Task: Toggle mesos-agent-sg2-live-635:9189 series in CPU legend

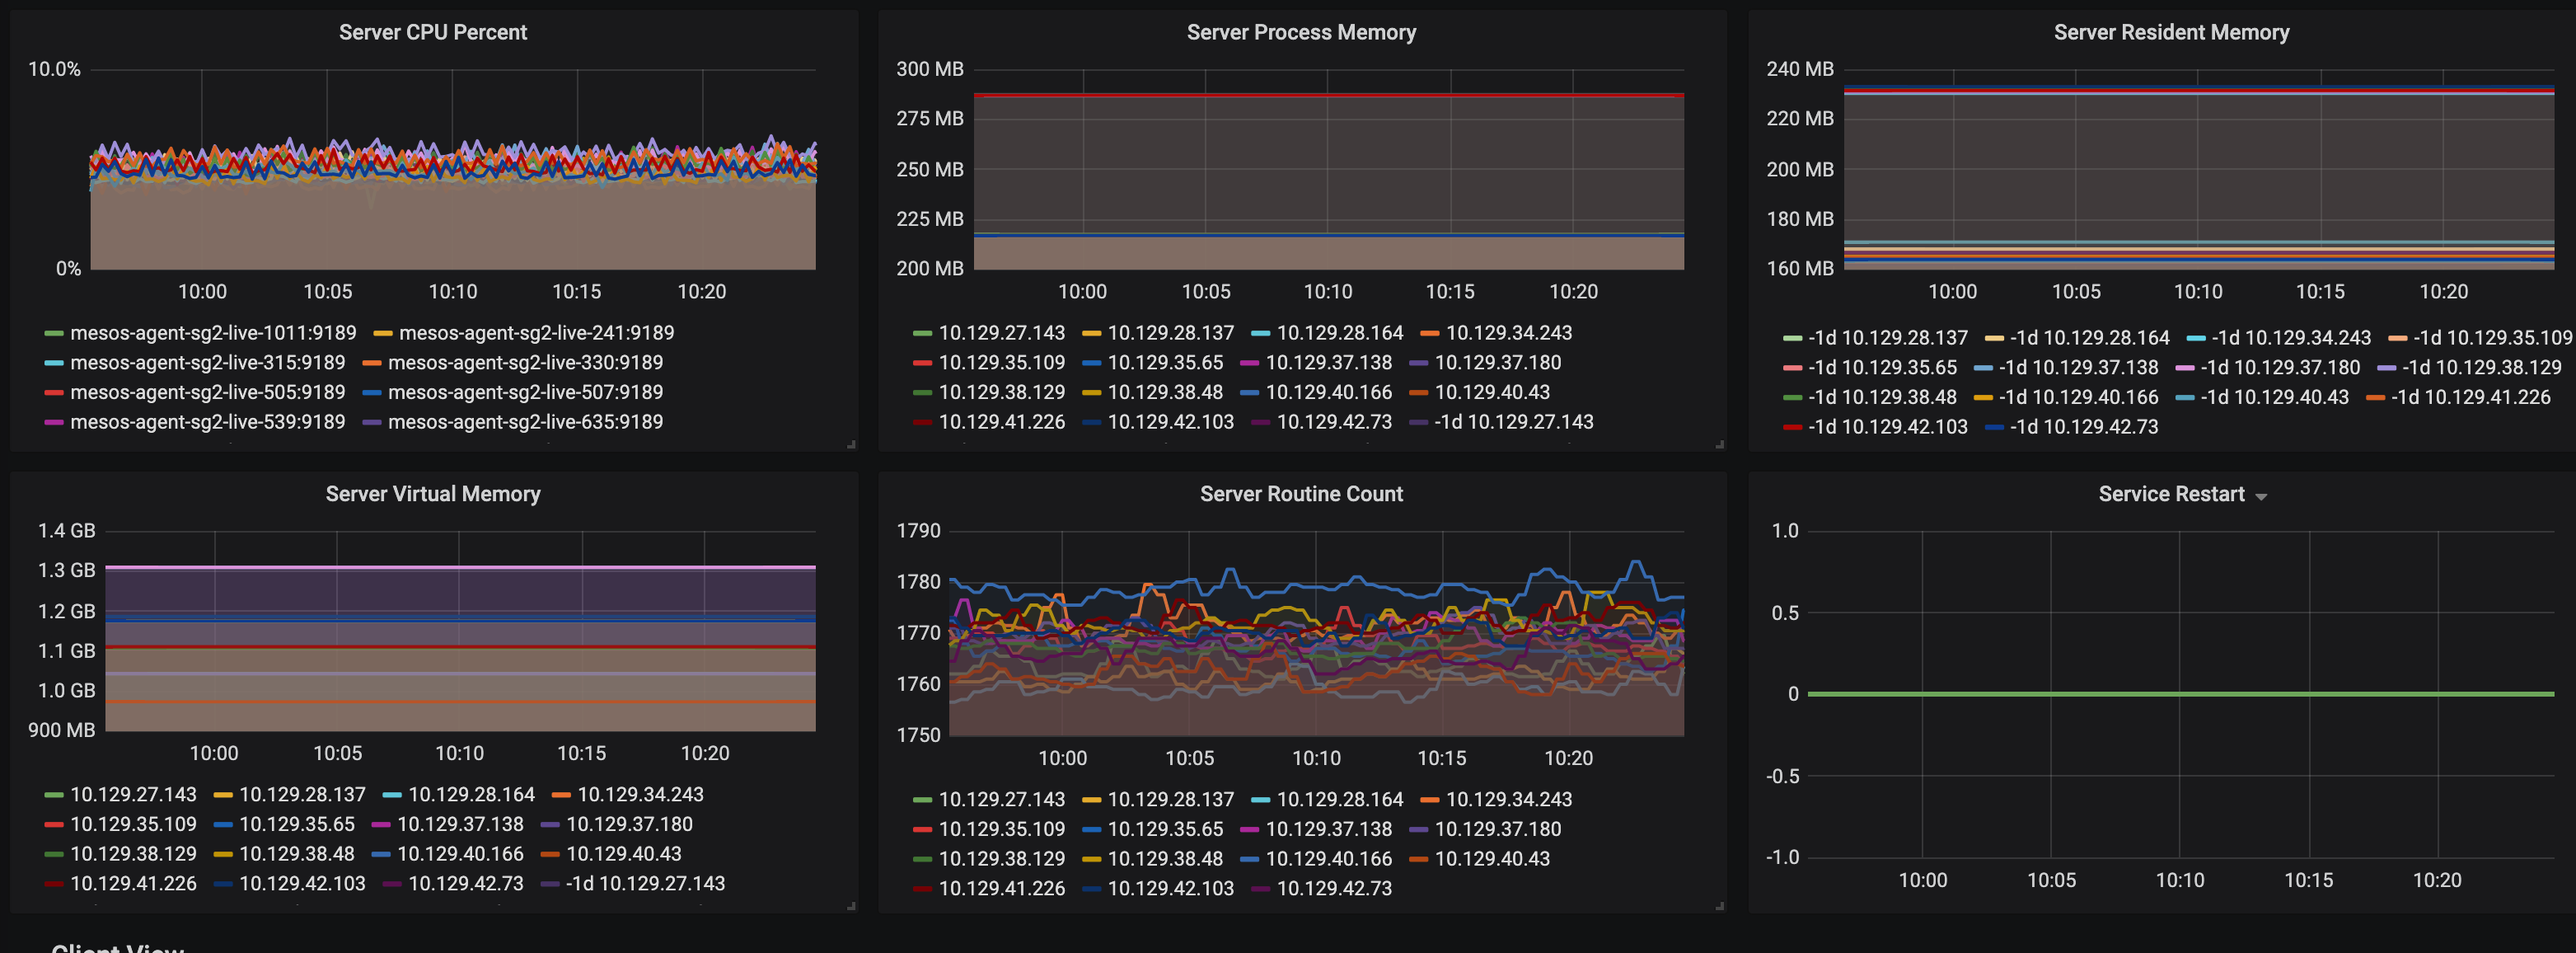Action: (x=525, y=422)
